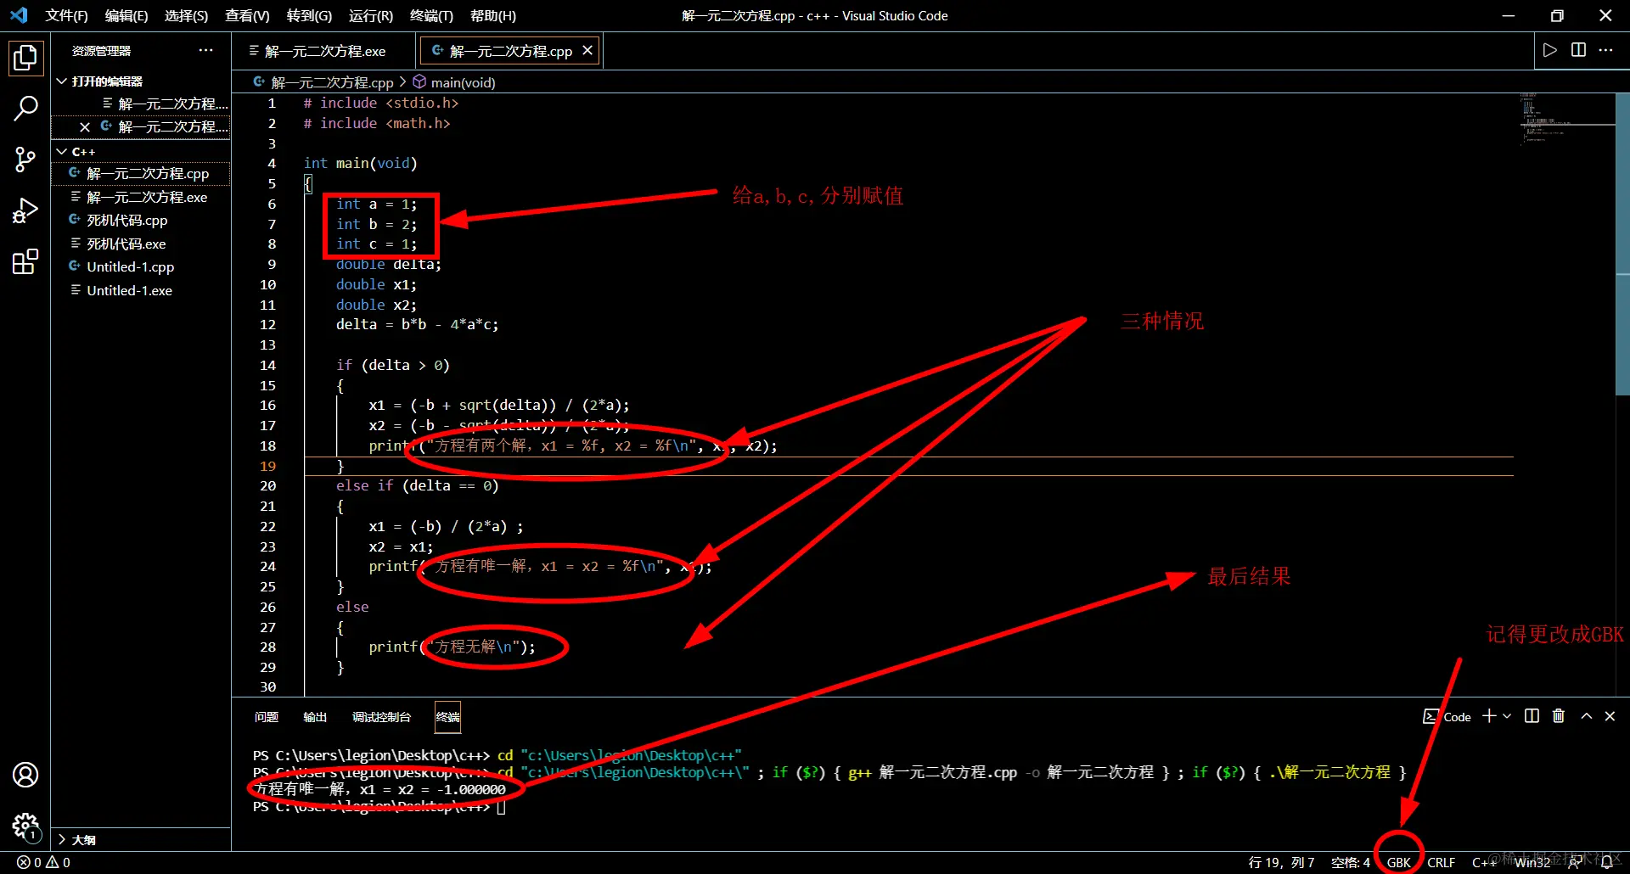
Task: Open notifications bell in status bar
Action: [x=1607, y=862]
